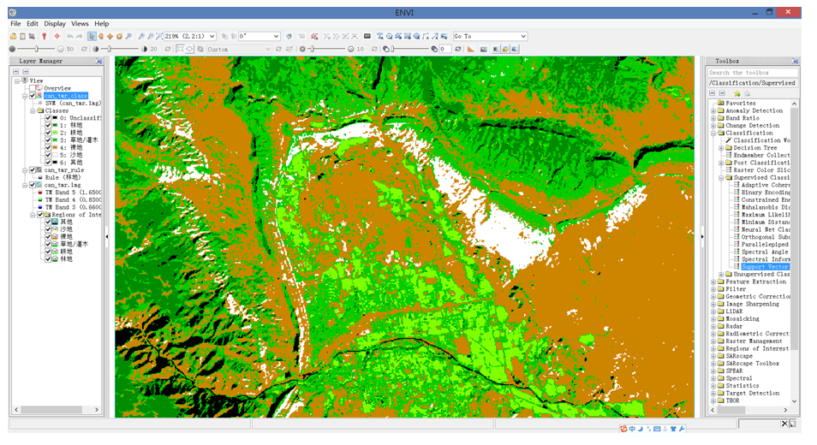Screen dimensions: 817x445
Task: Open the ROI Tool icon
Action: [314, 37]
